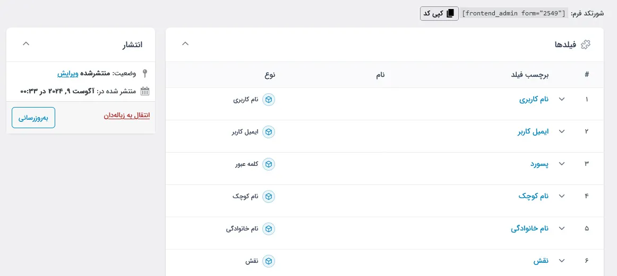The image size is (617, 276).
Task: Expand the نقش field row chevron
Action: pos(562,260)
